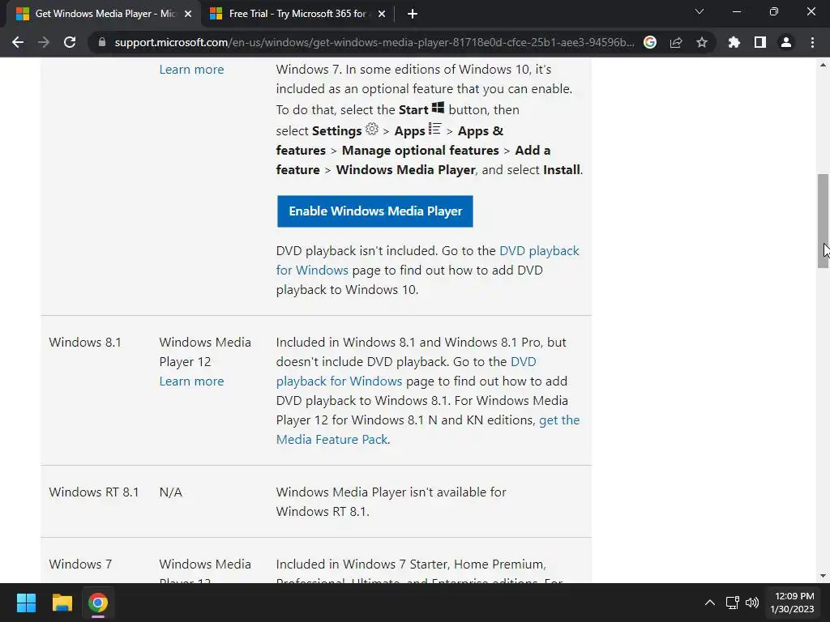830x622 pixels.
Task: Open Chrome three-dot menu
Action: tap(812, 42)
